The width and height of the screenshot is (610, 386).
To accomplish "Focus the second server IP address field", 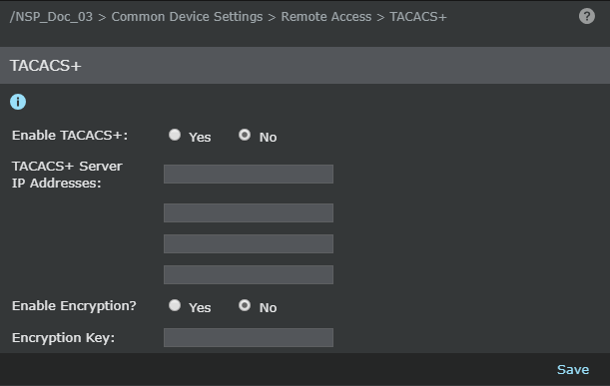I will click(249, 212).
